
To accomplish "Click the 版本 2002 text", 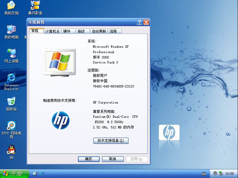I will pyautogui.click(x=101, y=57).
